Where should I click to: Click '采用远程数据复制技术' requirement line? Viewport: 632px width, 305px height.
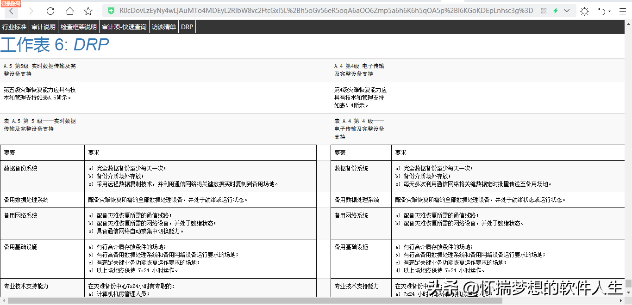click(x=183, y=184)
